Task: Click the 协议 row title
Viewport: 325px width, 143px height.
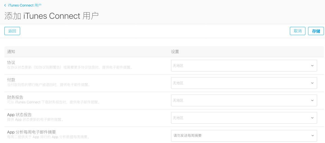Action: tap(11, 63)
